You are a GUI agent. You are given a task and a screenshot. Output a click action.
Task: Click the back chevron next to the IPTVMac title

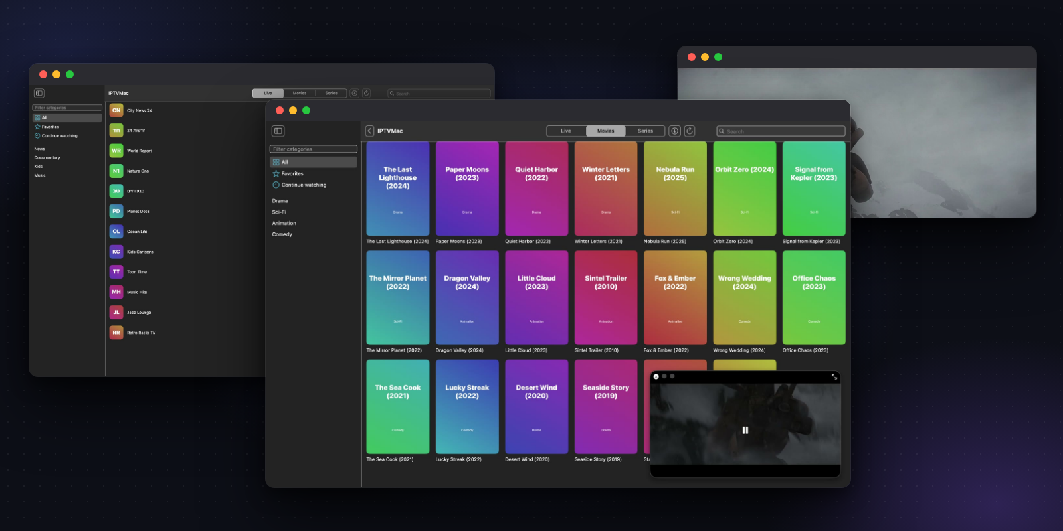click(369, 131)
